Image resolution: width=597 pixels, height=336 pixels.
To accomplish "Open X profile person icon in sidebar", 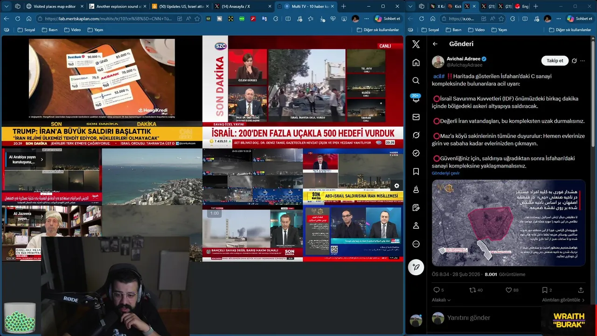I will coord(416,225).
